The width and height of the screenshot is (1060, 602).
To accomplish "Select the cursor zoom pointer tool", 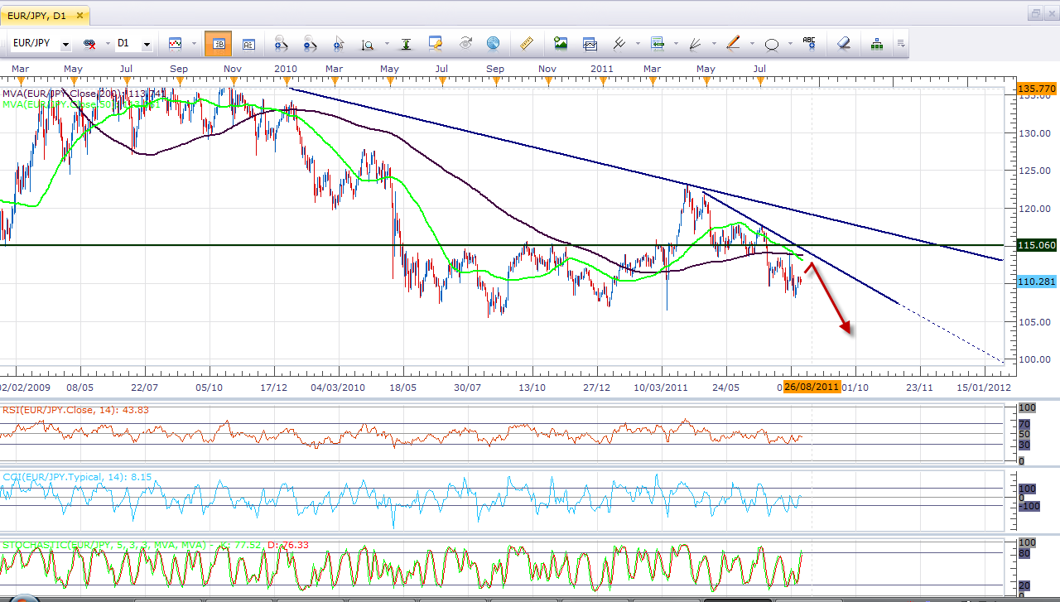I will pyautogui.click(x=339, y=44).
